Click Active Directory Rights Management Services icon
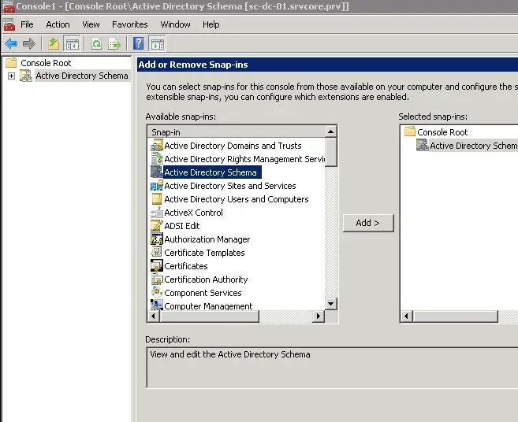Screen dimensions: 518x422 pyautogui.click(x=157, y=159)
